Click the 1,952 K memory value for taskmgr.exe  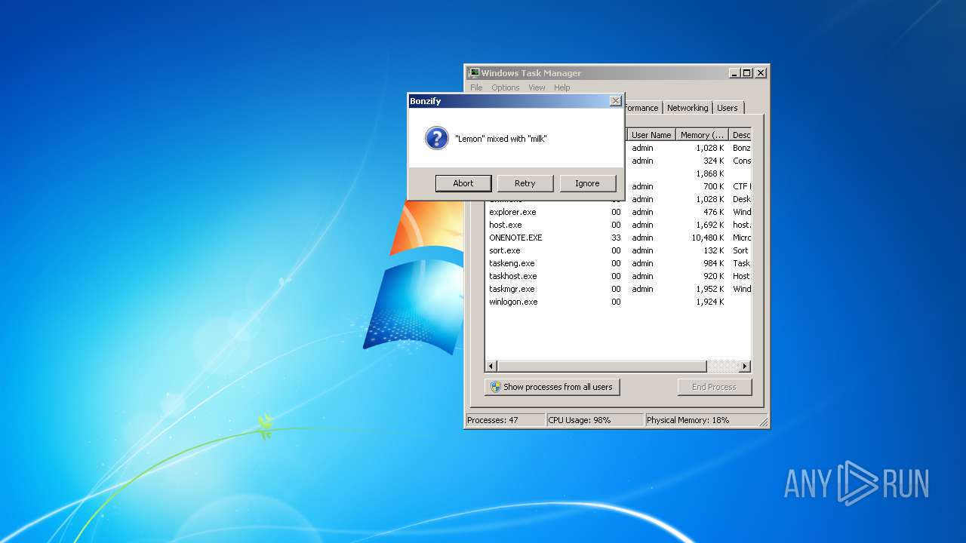710,289
